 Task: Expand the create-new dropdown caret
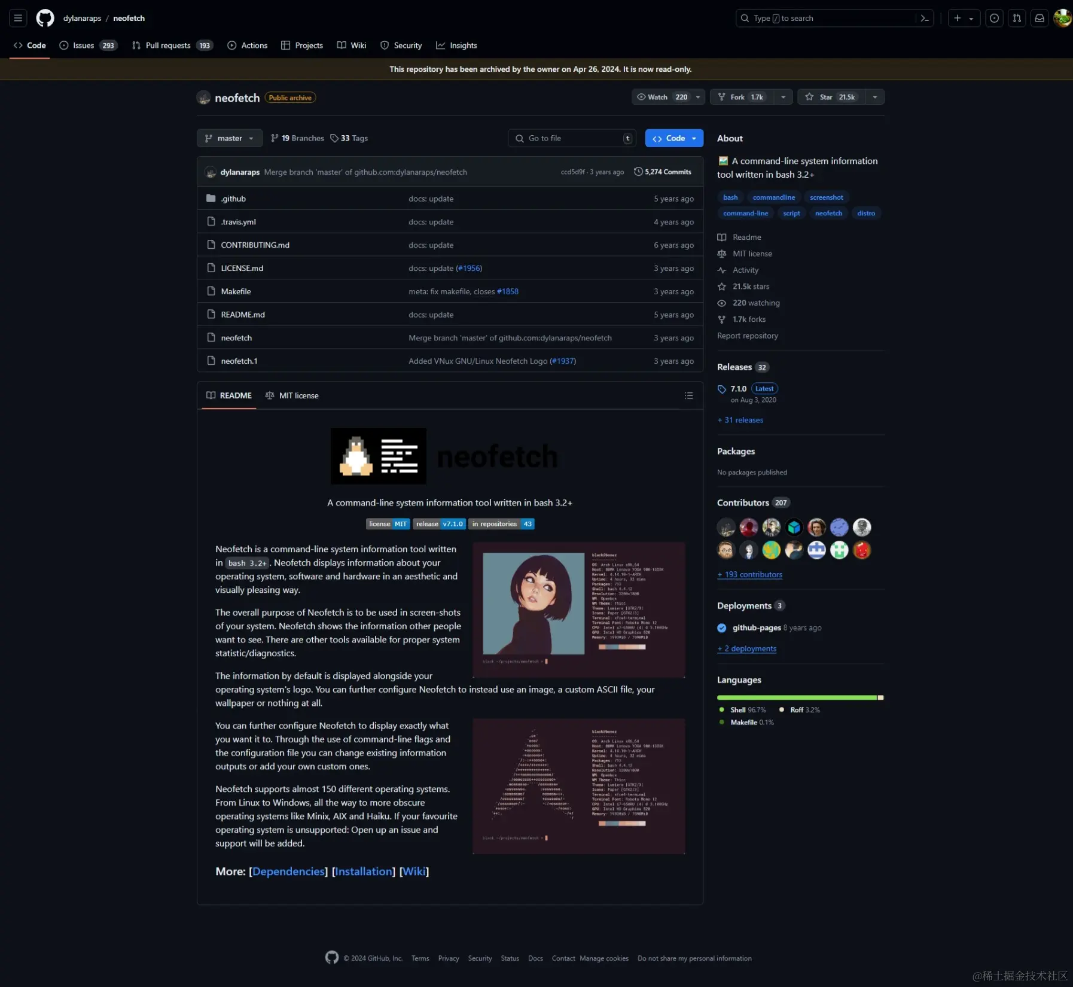pos(971,19)
